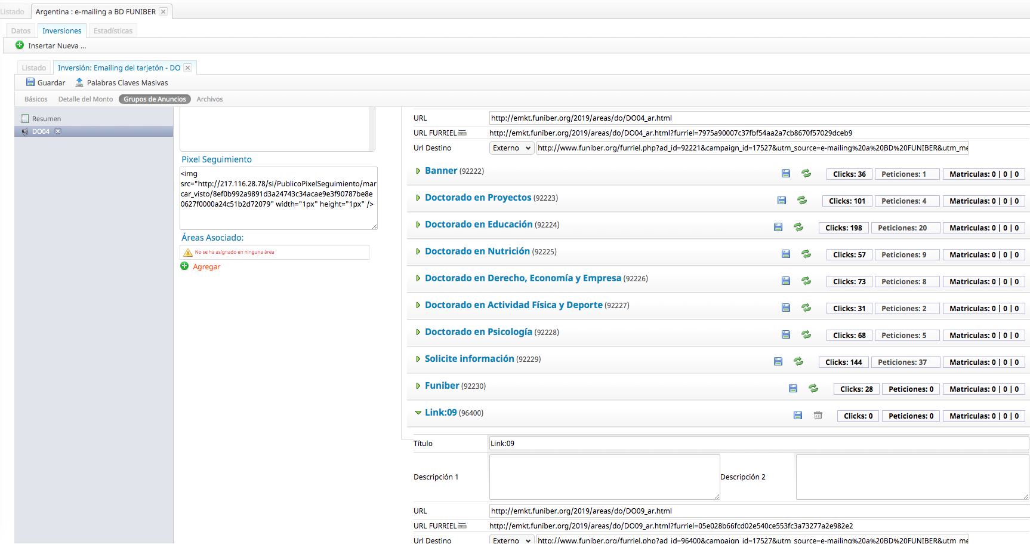Viewport: 1030px width, 544px height.
Task: Close the Argentina e-mailing tab
Action: pyautogui.click(x=163, y=11)
